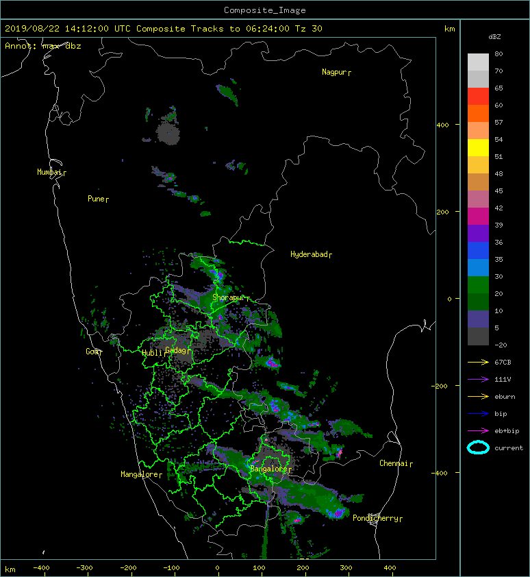530x577 pixels.
Task: Select the 35 dBZ light blue swatch
Action: click(478, 267)
